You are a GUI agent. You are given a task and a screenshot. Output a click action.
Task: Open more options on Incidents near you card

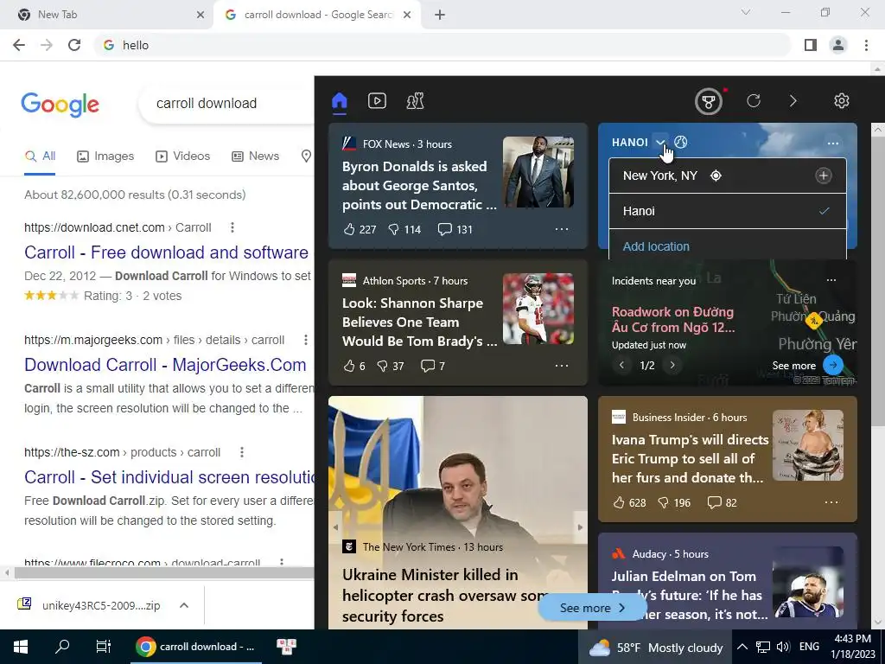(831, 280)
